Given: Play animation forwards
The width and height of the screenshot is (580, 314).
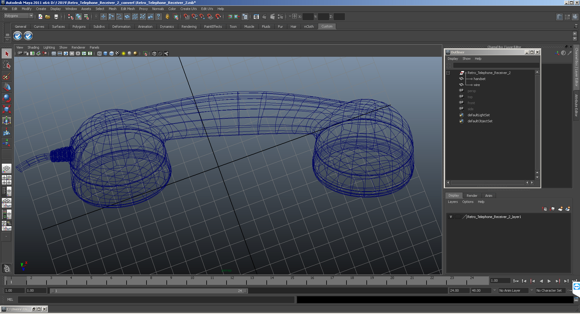Looking at the screenshot, I should tap(549, 281).
